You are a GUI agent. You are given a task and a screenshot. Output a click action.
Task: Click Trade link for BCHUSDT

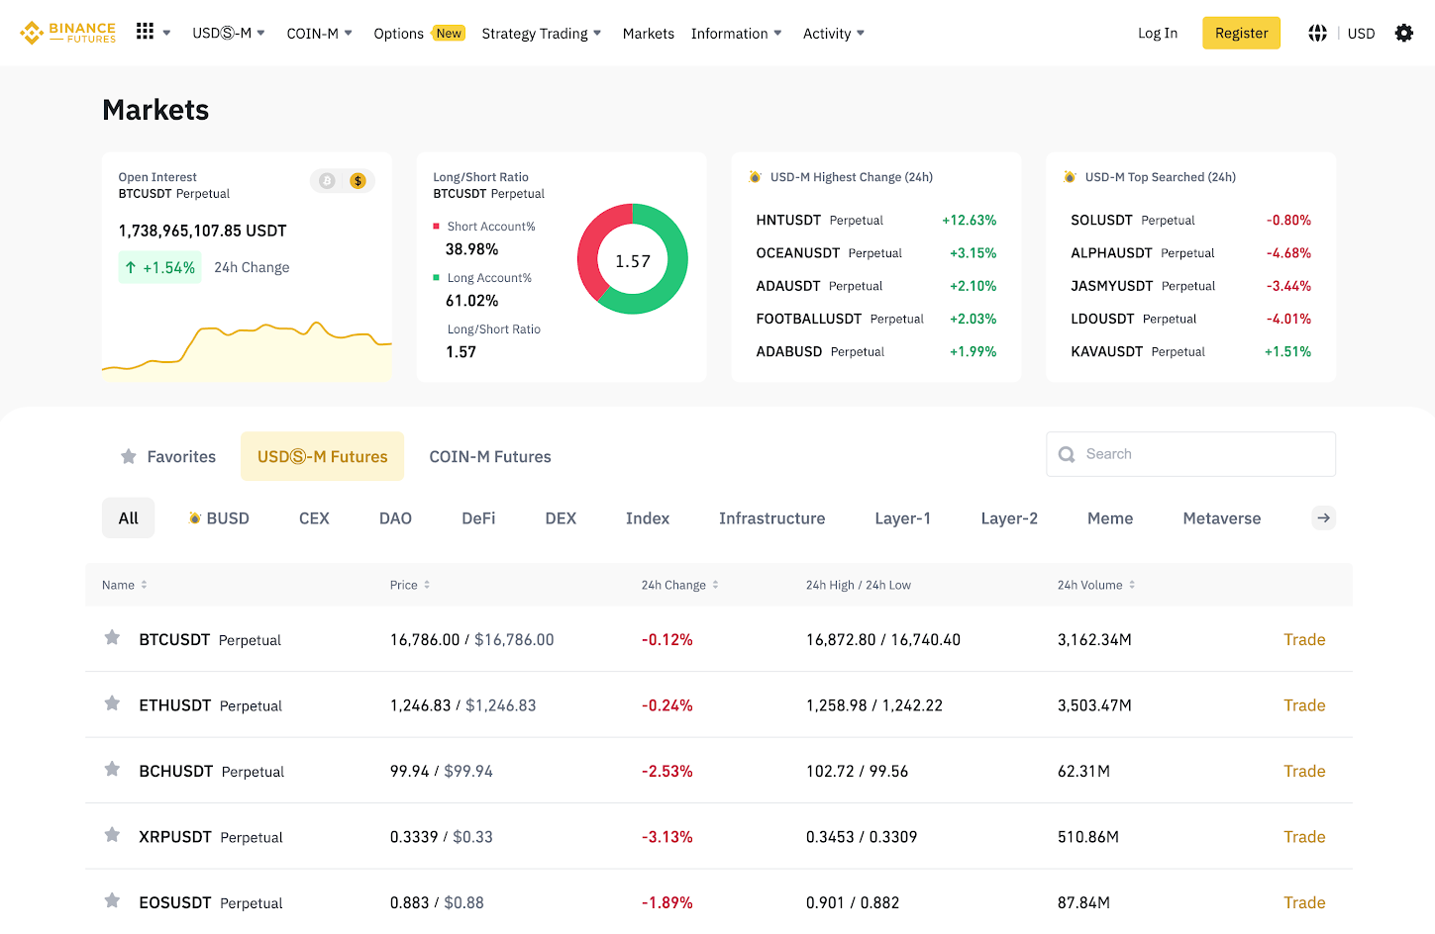[1303, 771]
